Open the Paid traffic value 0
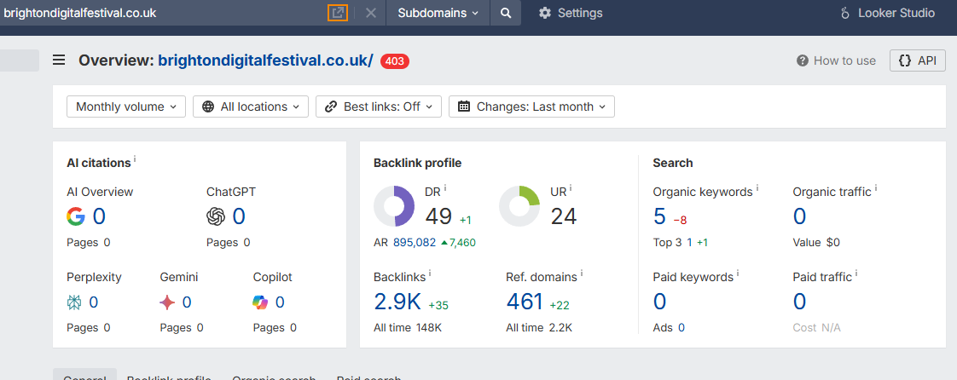This screenshot has height=380, width=957. point(799,302)
